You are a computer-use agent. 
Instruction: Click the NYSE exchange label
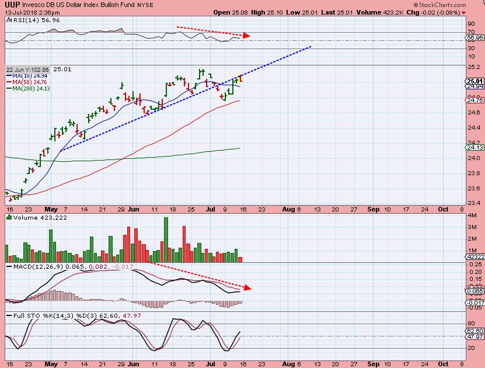pyautogui.click(x=146, y=5)
